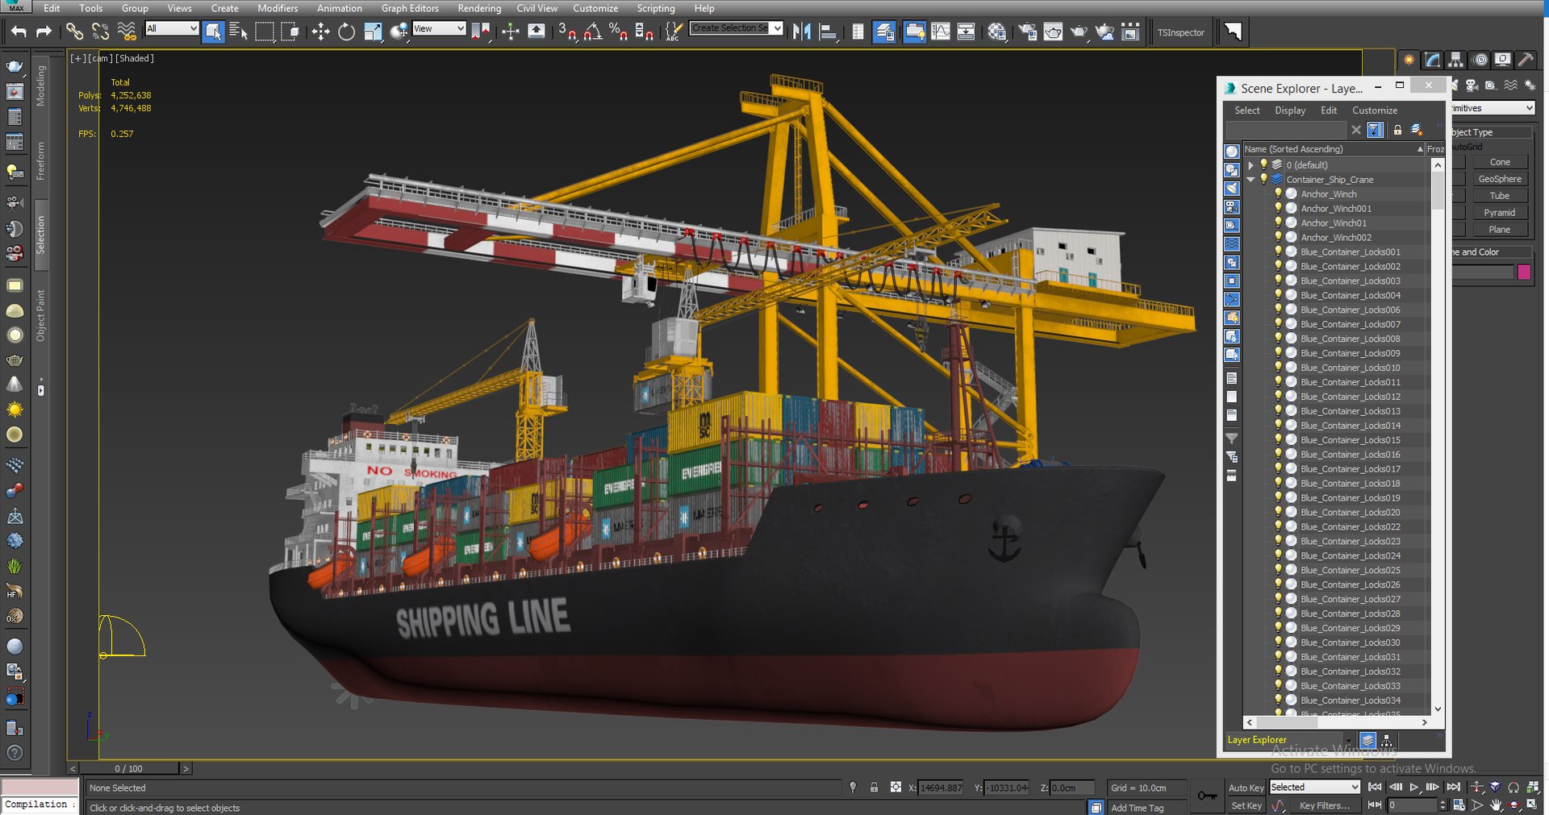Image resolution: width=1549 pixels, height=815 pixels.
Task: Activate the Bind to Space Warp tool
Action: click(127, 31)
